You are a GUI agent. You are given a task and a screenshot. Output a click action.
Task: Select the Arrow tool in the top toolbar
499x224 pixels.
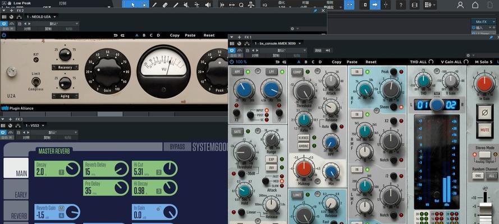133,4
